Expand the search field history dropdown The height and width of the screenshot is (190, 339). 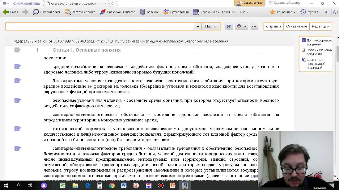pyautogui.click(x=198, y=26)
